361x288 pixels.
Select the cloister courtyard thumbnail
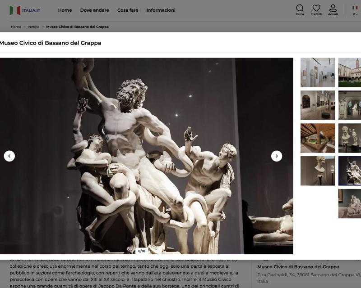point(350,72)
